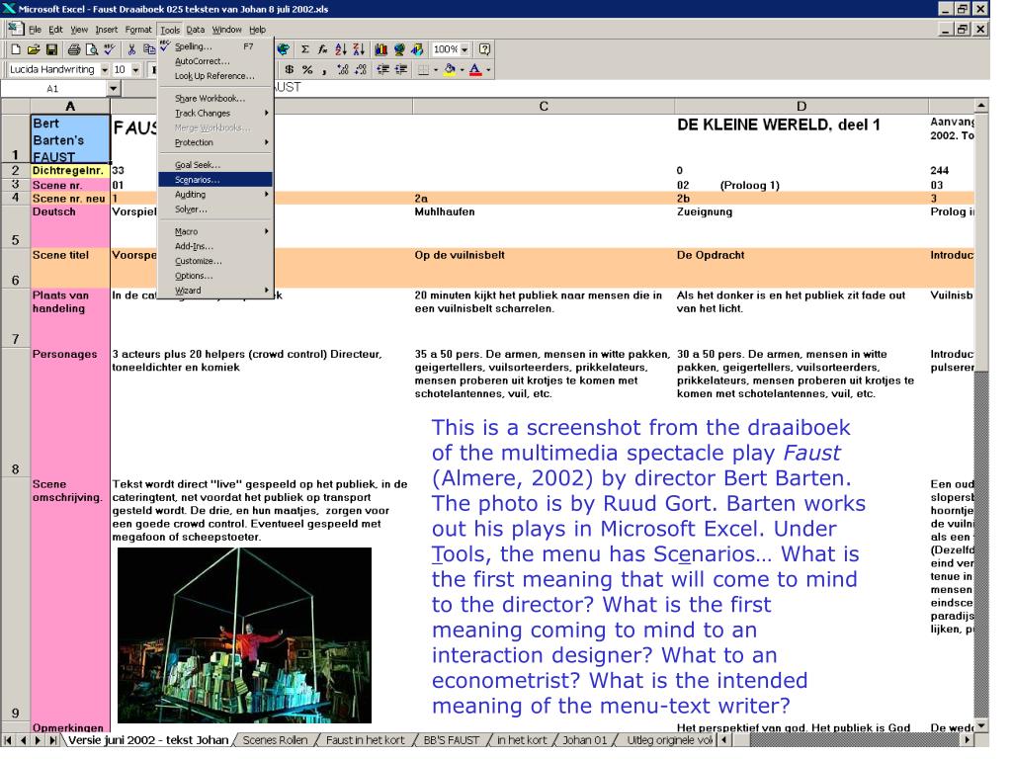Open Fill Color palette arrow
1012x759 pixels.
coord(463,70)
